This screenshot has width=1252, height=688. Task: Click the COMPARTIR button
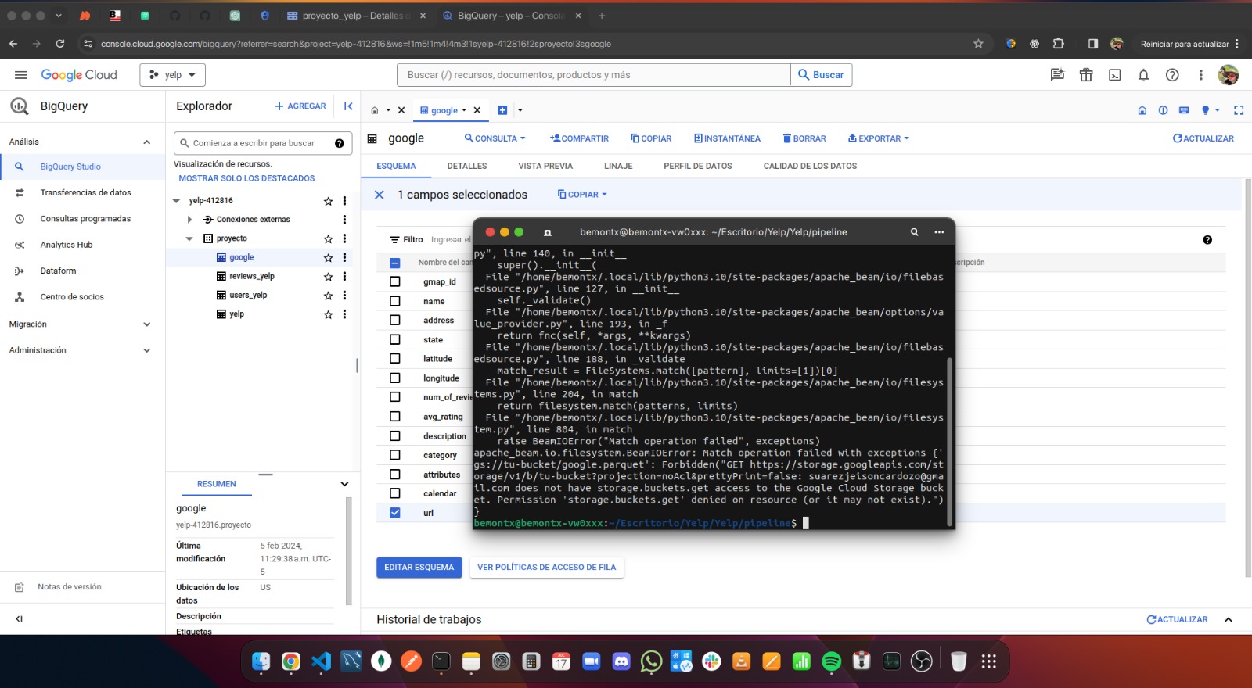tap(579, 138)
